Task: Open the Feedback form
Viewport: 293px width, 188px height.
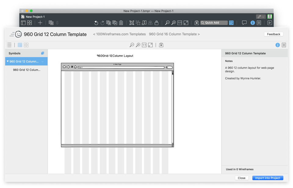Action: coord(273,34)
